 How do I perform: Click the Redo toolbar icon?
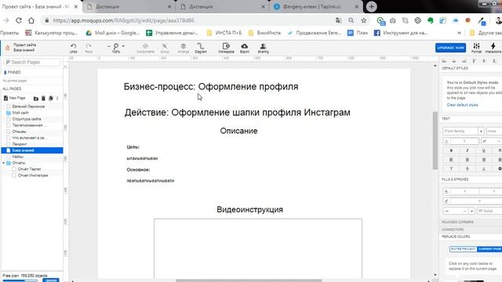pyautogui.click(x=89, y=48)
